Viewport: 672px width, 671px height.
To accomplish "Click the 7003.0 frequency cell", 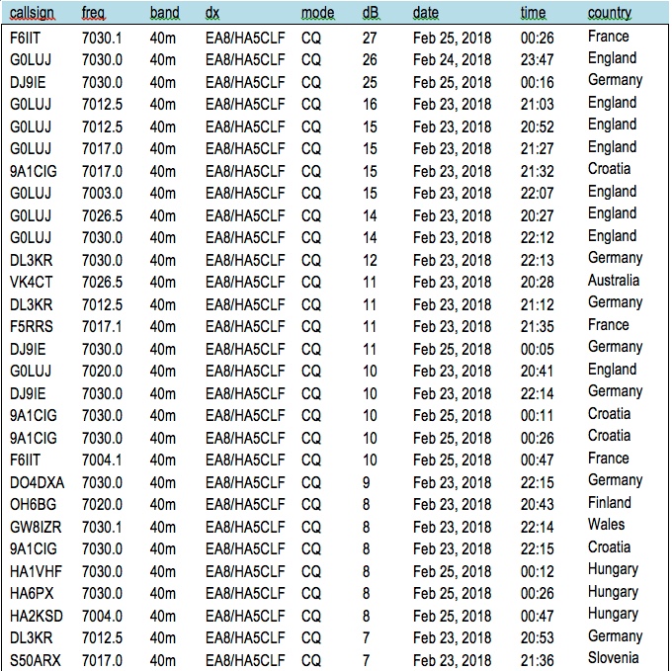I will (102, 193).
